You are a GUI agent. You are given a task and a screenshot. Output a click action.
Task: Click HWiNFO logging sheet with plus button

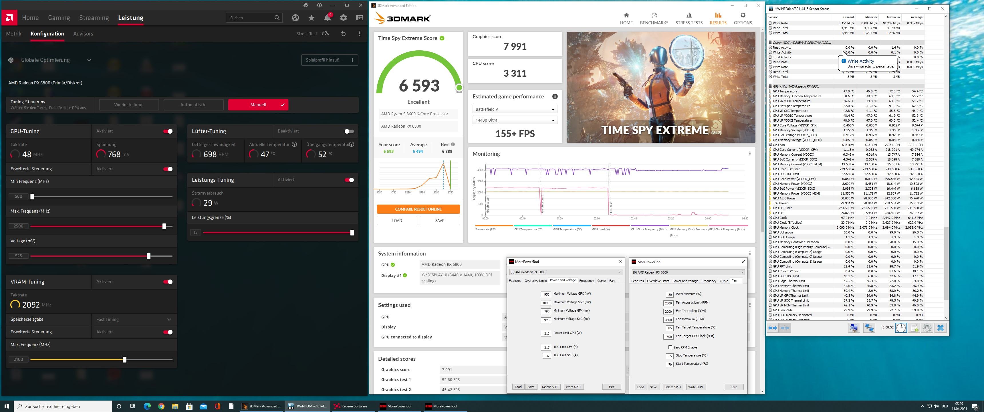click(x=914, y=328)
